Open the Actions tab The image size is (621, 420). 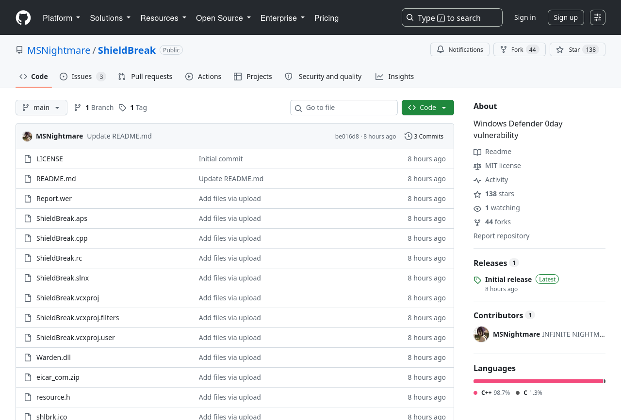click(x=203, y=77)
